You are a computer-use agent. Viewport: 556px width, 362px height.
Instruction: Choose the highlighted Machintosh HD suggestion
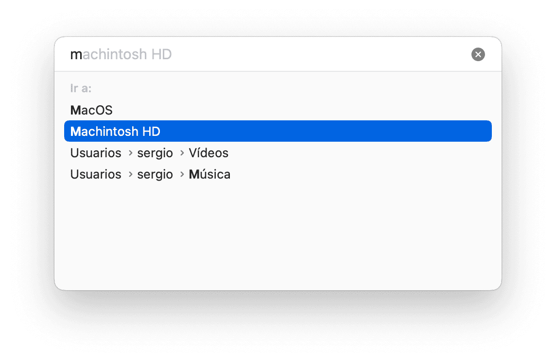pos(278,131)
